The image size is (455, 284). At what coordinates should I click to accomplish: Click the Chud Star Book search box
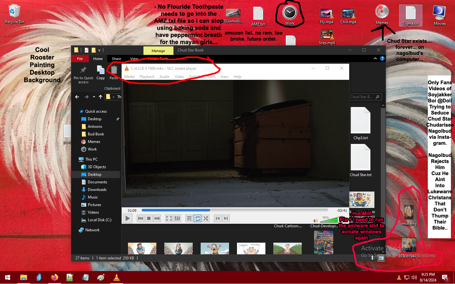[x=366, y=97]
